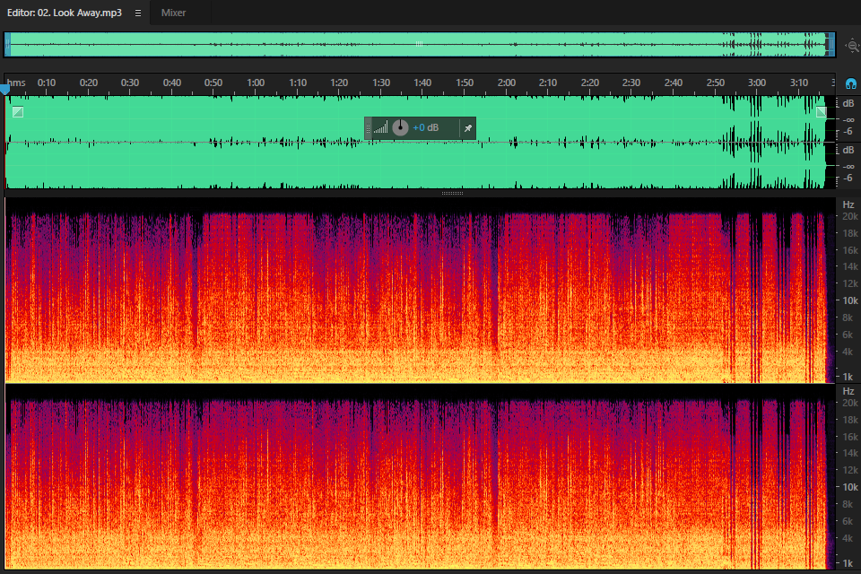861x574 pixels.
Task: Click the 2:30 mark on the time ruler
Action: (631, 83)
